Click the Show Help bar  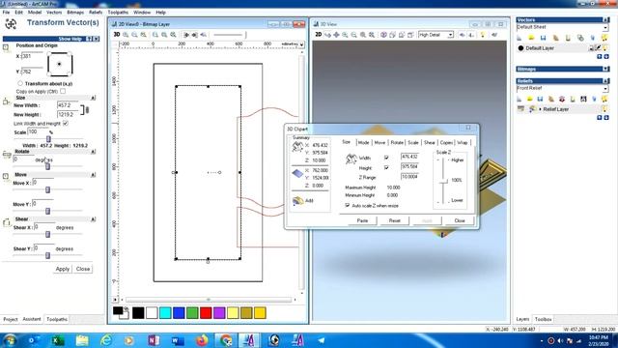(51, 39)
